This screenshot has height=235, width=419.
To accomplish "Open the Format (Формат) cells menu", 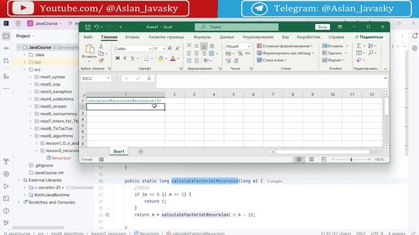I will 333,60.
